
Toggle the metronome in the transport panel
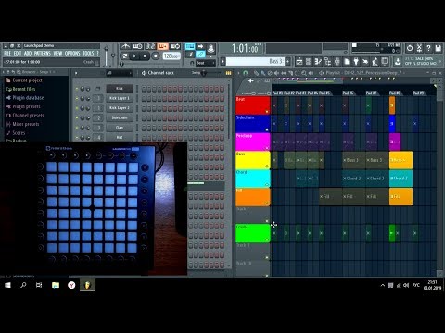pos(125,46)
